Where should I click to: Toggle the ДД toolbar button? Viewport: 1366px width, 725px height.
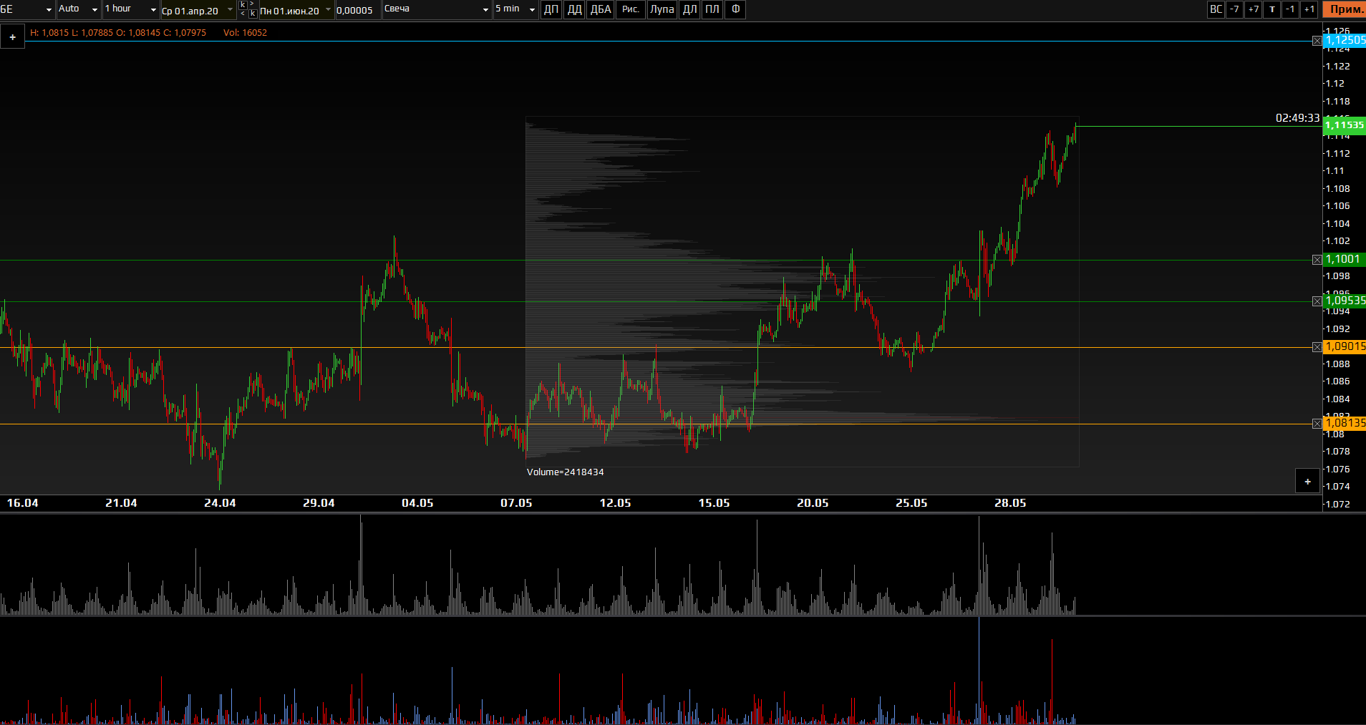pyautogui.click(x=574, y=9)
